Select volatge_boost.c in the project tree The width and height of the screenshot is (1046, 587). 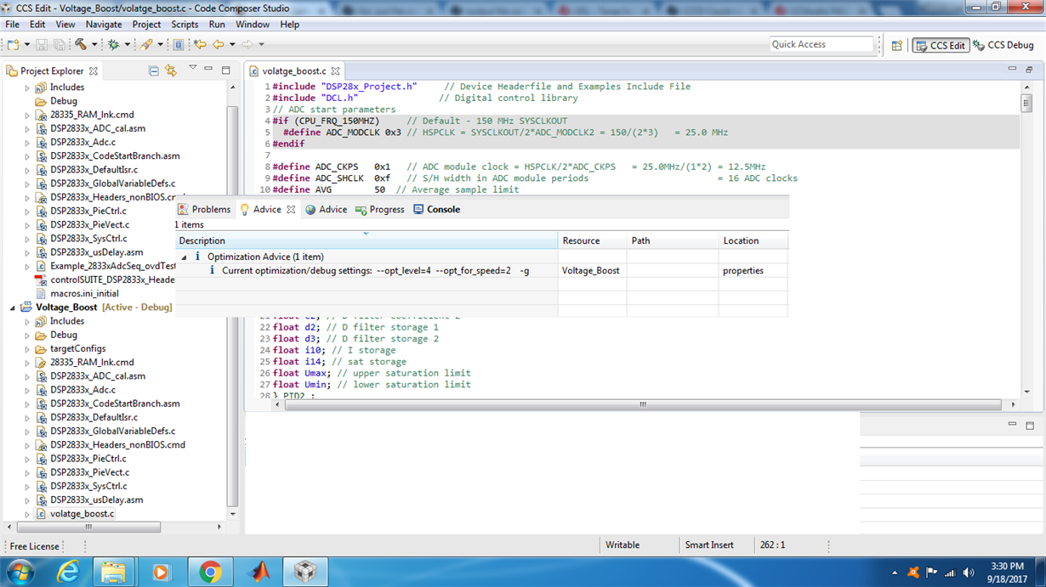coord(82,514)
